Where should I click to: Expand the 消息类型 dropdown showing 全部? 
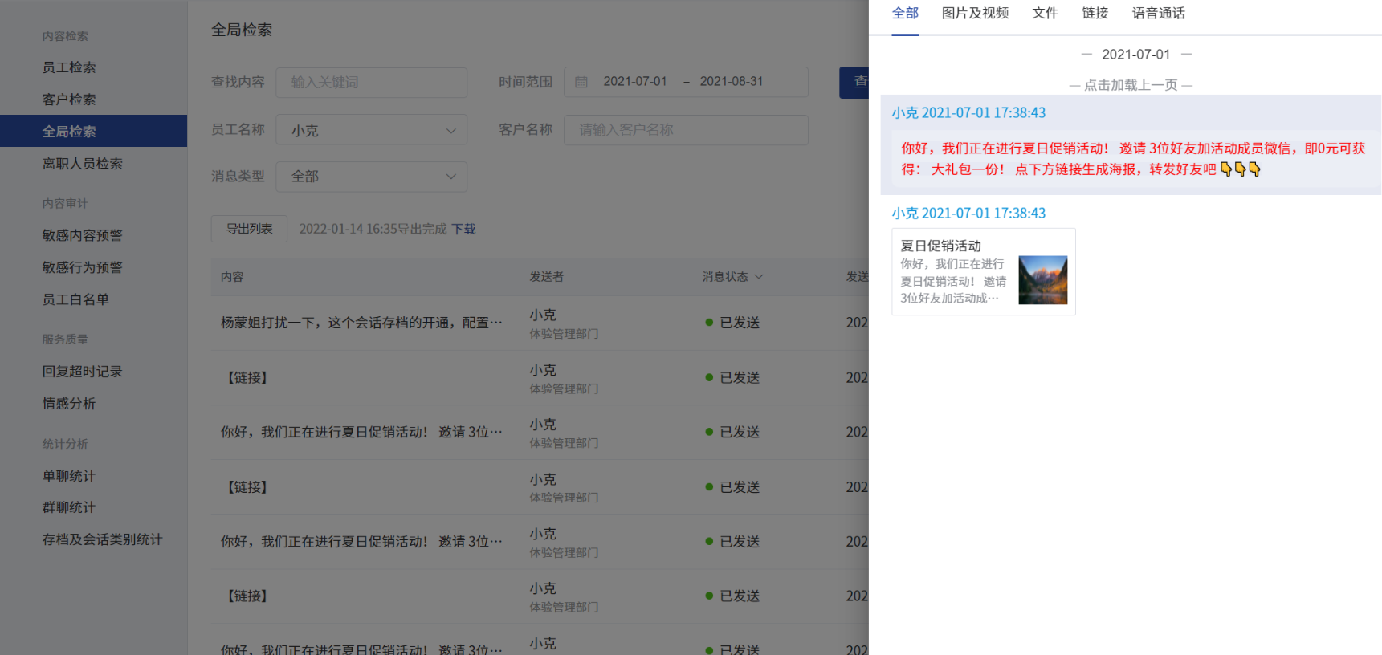pos(371,177)
